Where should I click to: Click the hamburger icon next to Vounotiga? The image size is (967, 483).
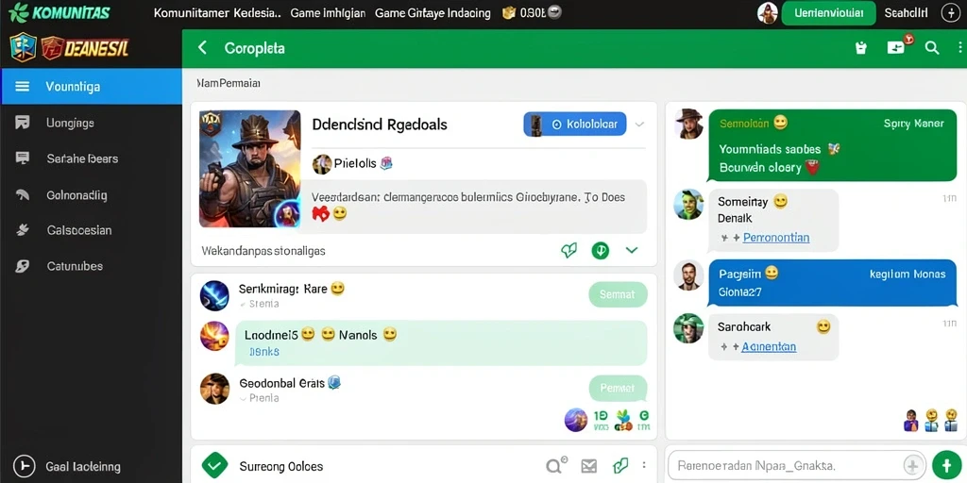(23, 86)
